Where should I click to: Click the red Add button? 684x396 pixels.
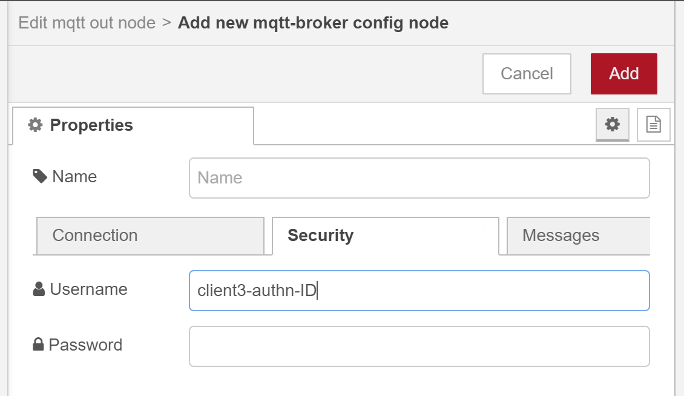[623, 74]
